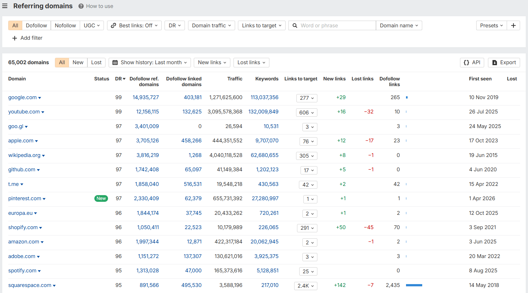
Task: Open the Domain traffic filter
Action: tap(212, 25)
